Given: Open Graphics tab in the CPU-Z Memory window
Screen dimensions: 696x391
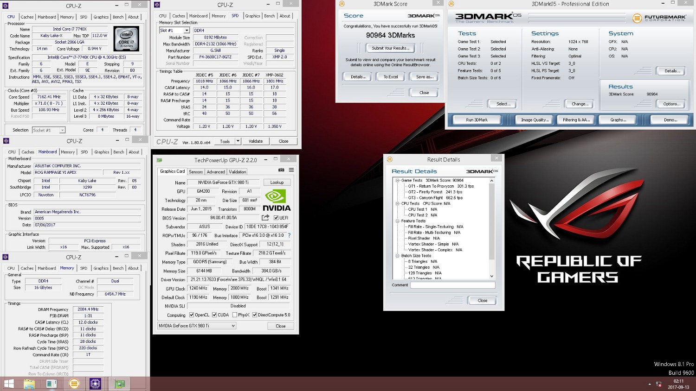Looking at the screenshot, I should tap(101, 268).
